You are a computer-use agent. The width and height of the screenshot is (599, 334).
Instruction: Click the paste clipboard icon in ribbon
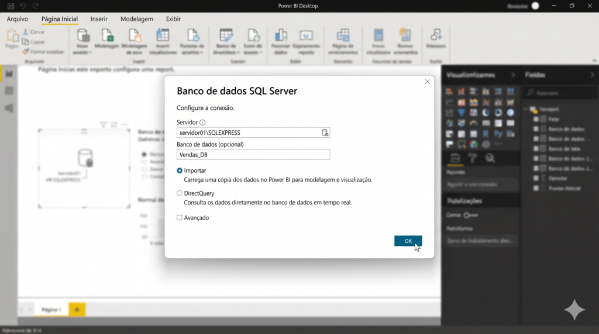click(12, 36)
